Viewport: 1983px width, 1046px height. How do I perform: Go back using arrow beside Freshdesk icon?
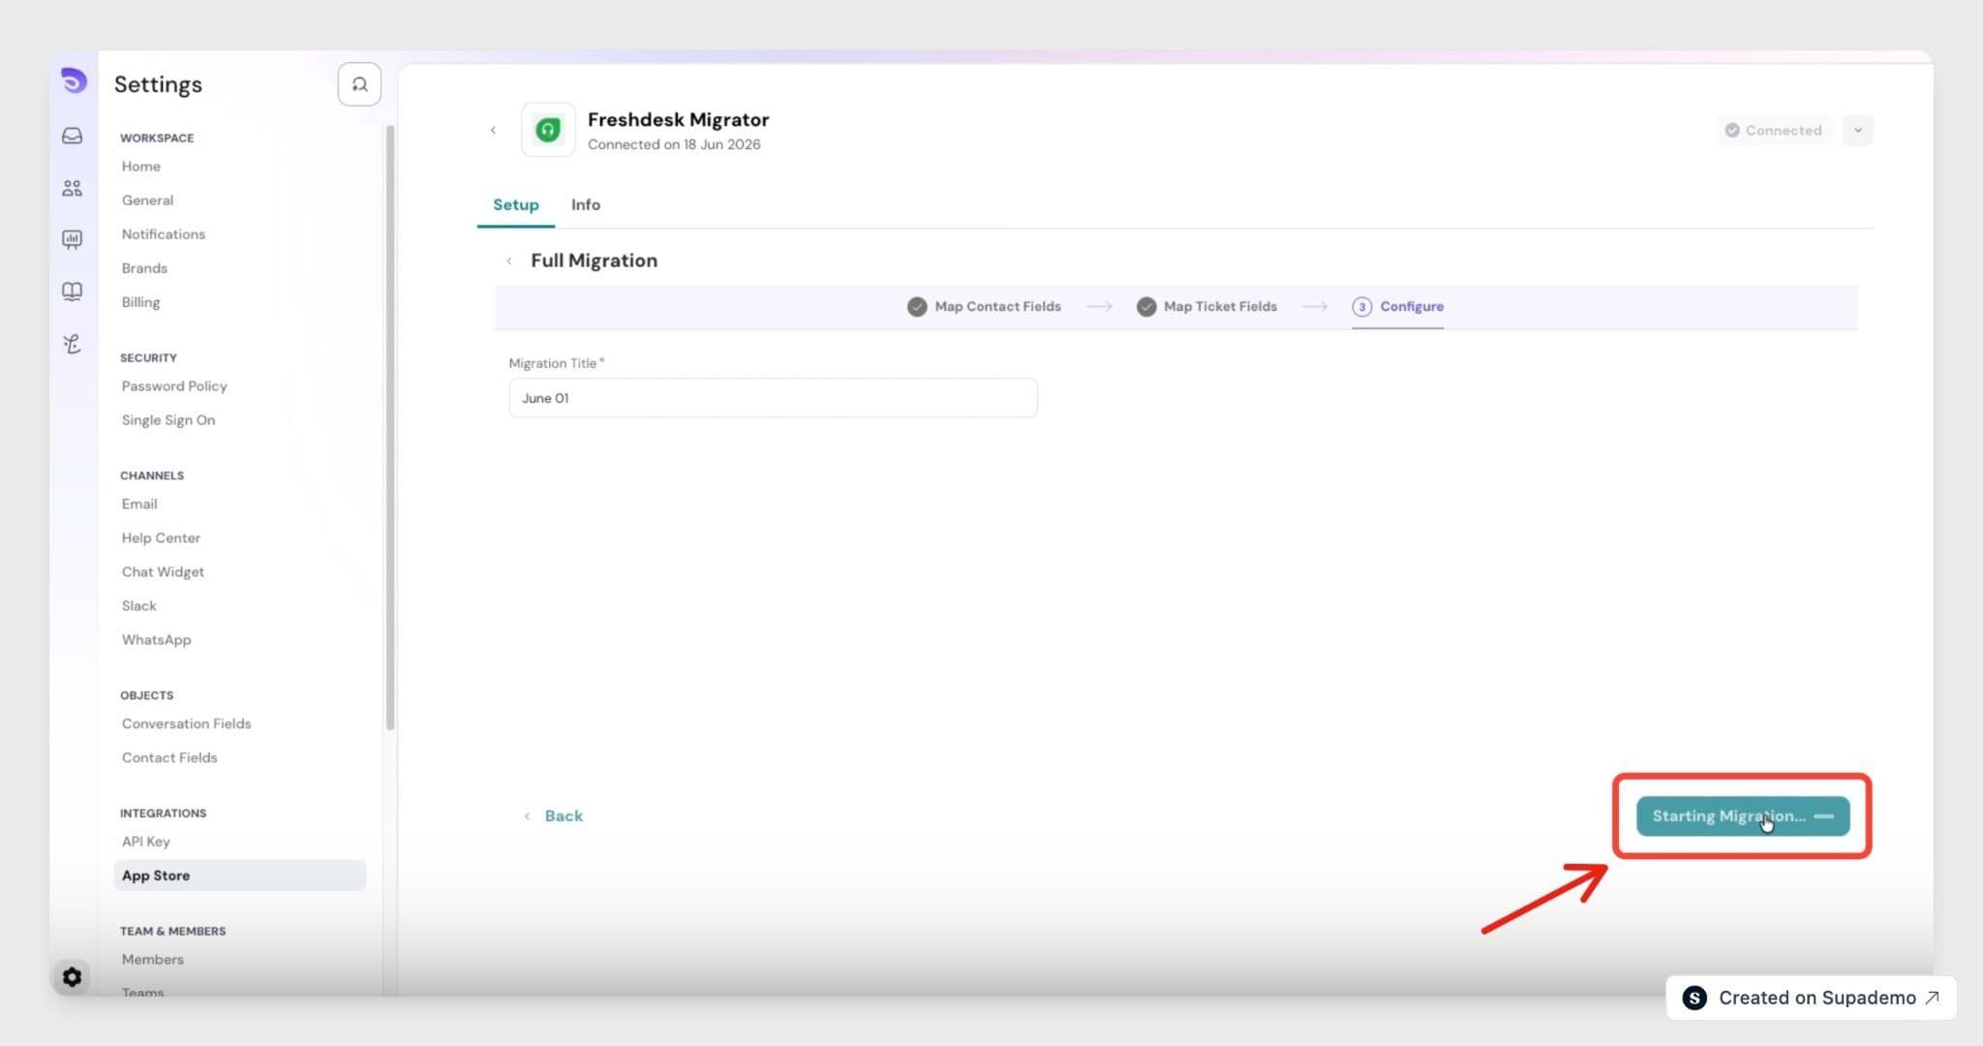pos(493,130)
